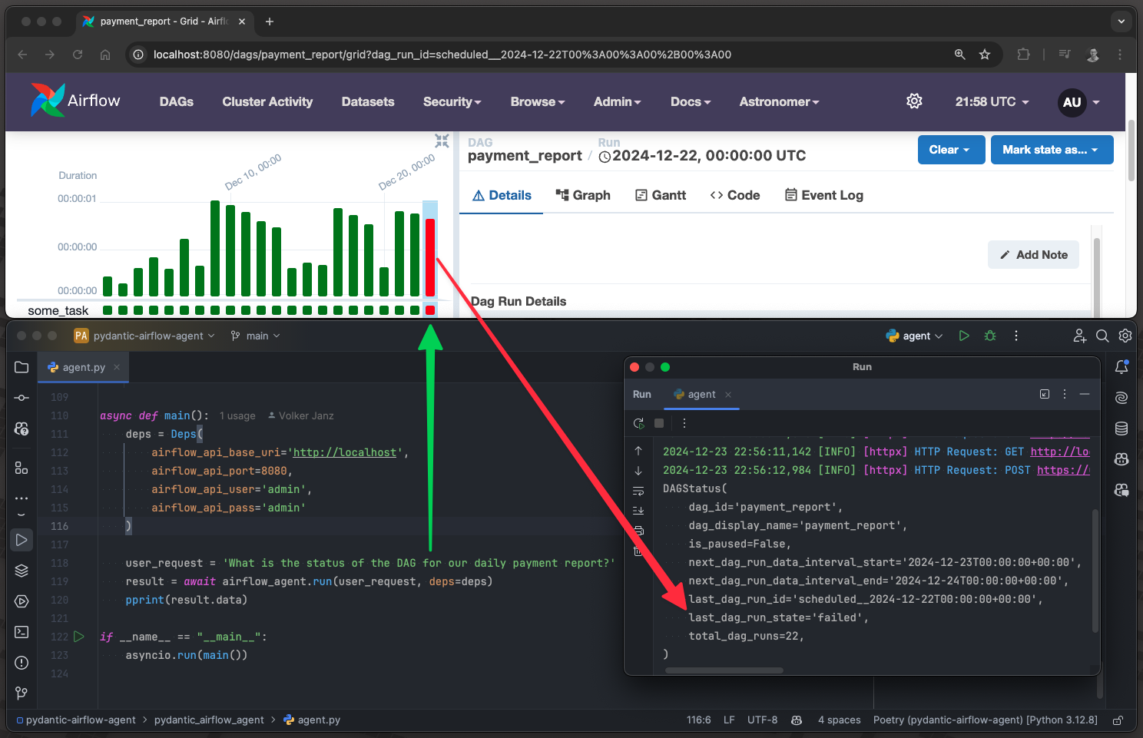Open the DAGs page from the navbar

click(176, 101)
